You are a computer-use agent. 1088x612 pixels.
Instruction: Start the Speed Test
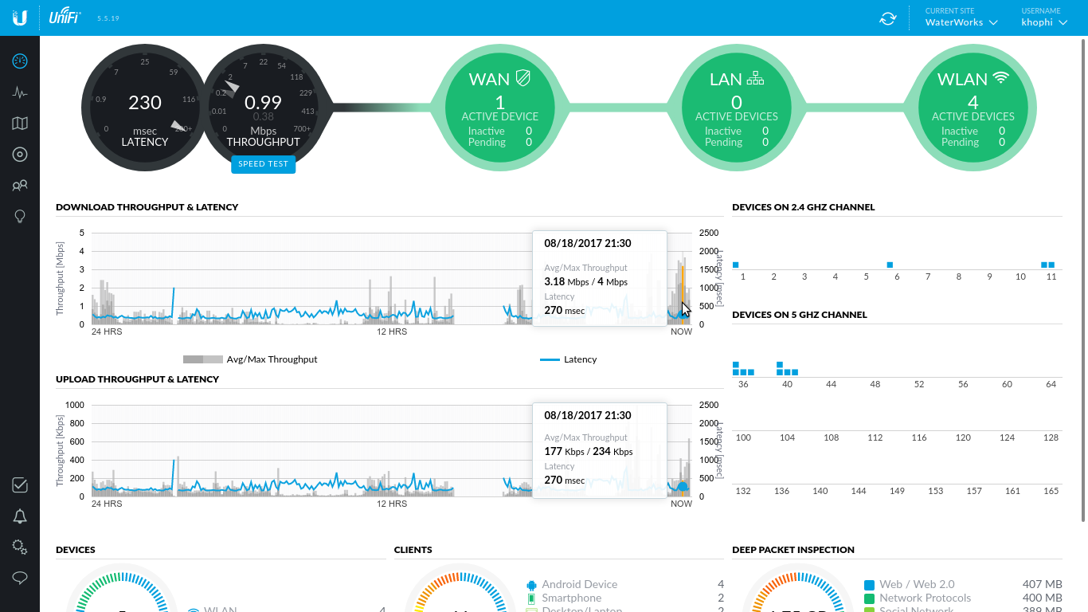click(x=263, y=164)
